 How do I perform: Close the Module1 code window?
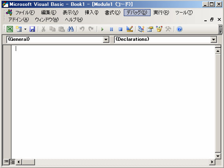[219, 20]
